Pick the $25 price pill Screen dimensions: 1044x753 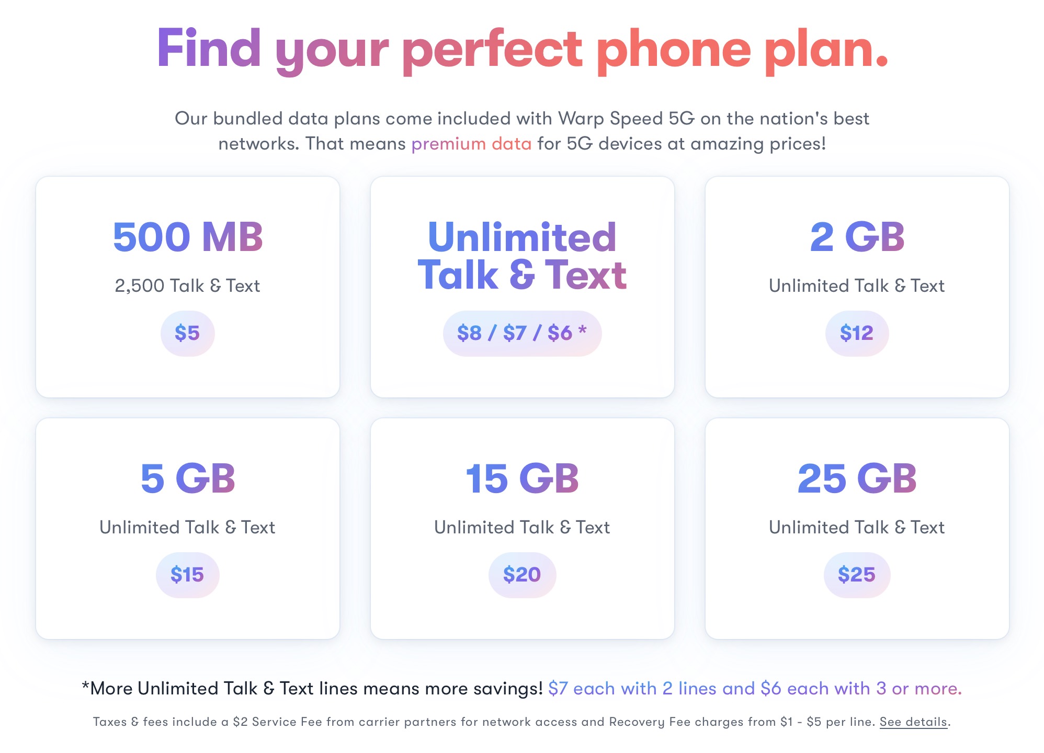857,575
